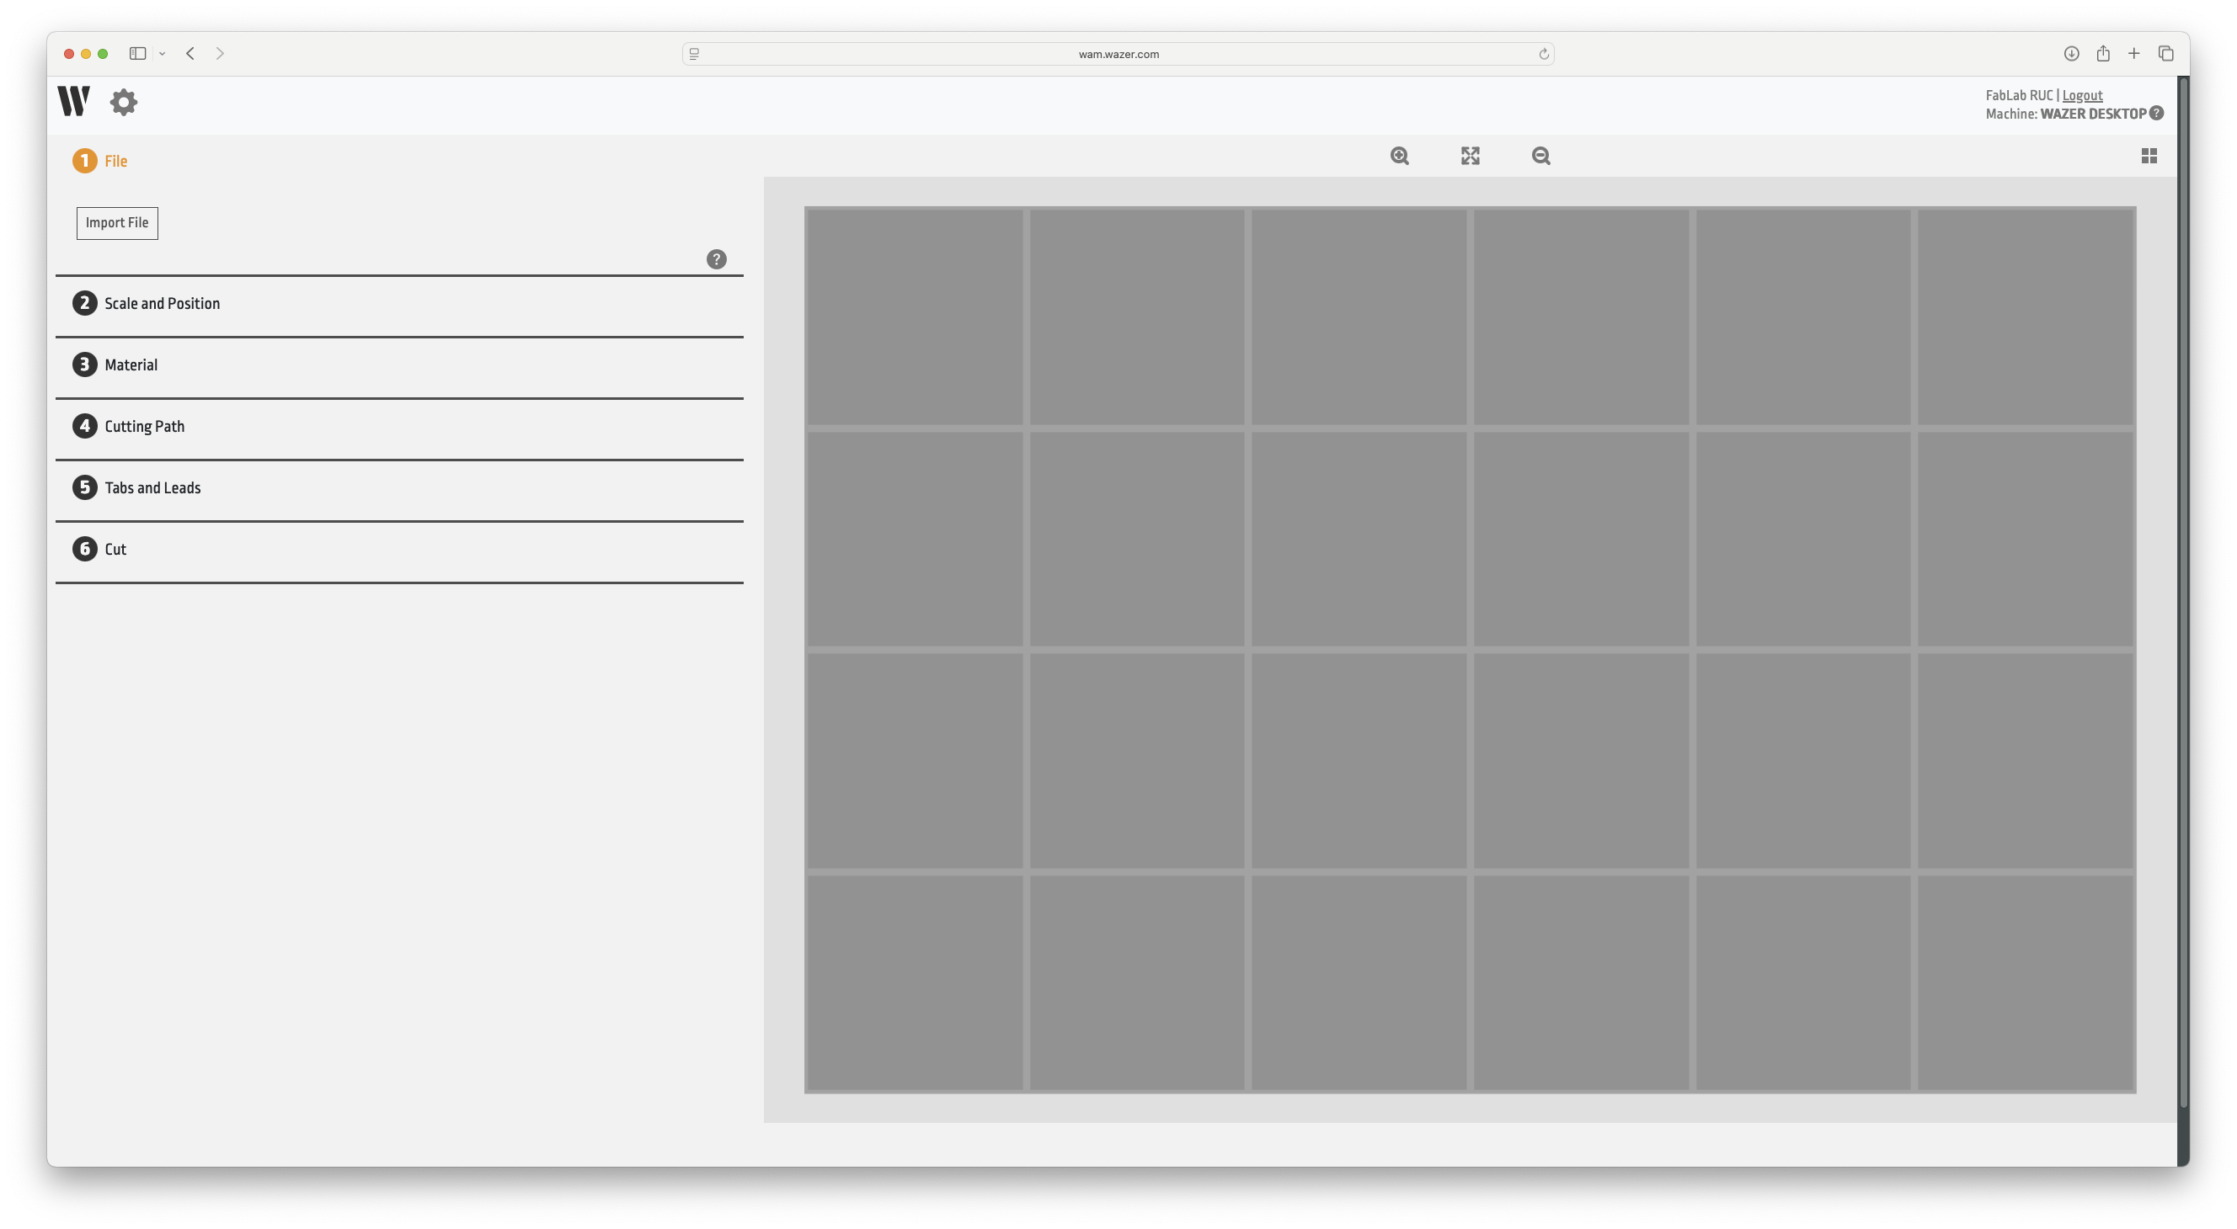This screenshot has width=2237, height=1229.
Task: Open the Cut step
Action: pyautogui.click(x=115, y=550)
